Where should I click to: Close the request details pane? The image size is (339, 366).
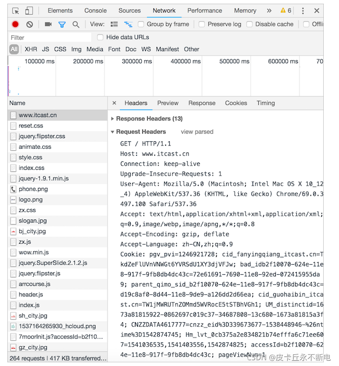(x=114, y=103)
